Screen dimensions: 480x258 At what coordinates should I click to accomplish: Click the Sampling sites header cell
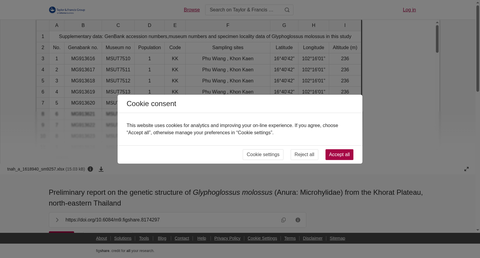[x=228, y=48]
